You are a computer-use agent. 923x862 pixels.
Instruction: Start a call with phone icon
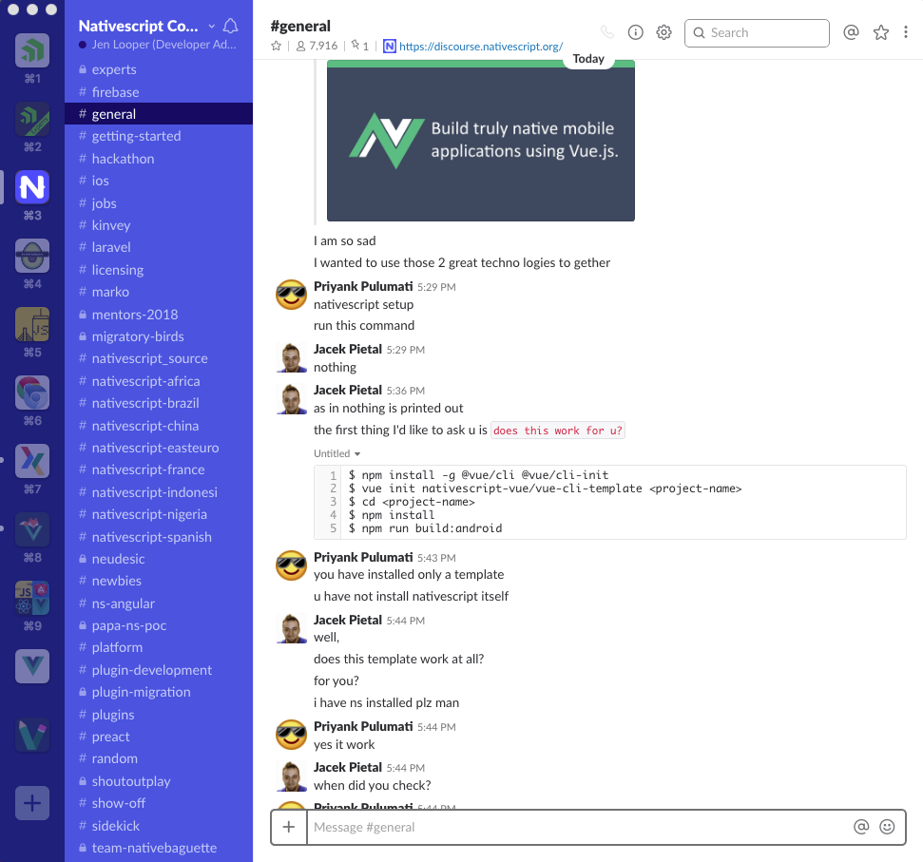[606, 32]
